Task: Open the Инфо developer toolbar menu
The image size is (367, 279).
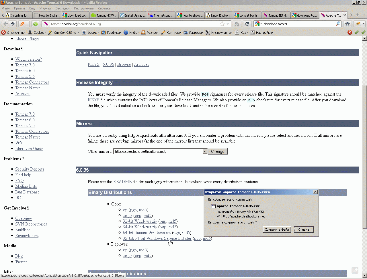Action: [x=131, y=33]
